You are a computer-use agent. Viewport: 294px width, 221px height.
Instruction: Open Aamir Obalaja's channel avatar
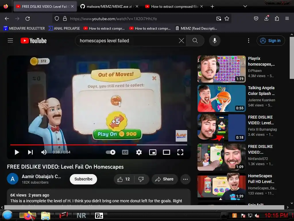pos(13,179)
